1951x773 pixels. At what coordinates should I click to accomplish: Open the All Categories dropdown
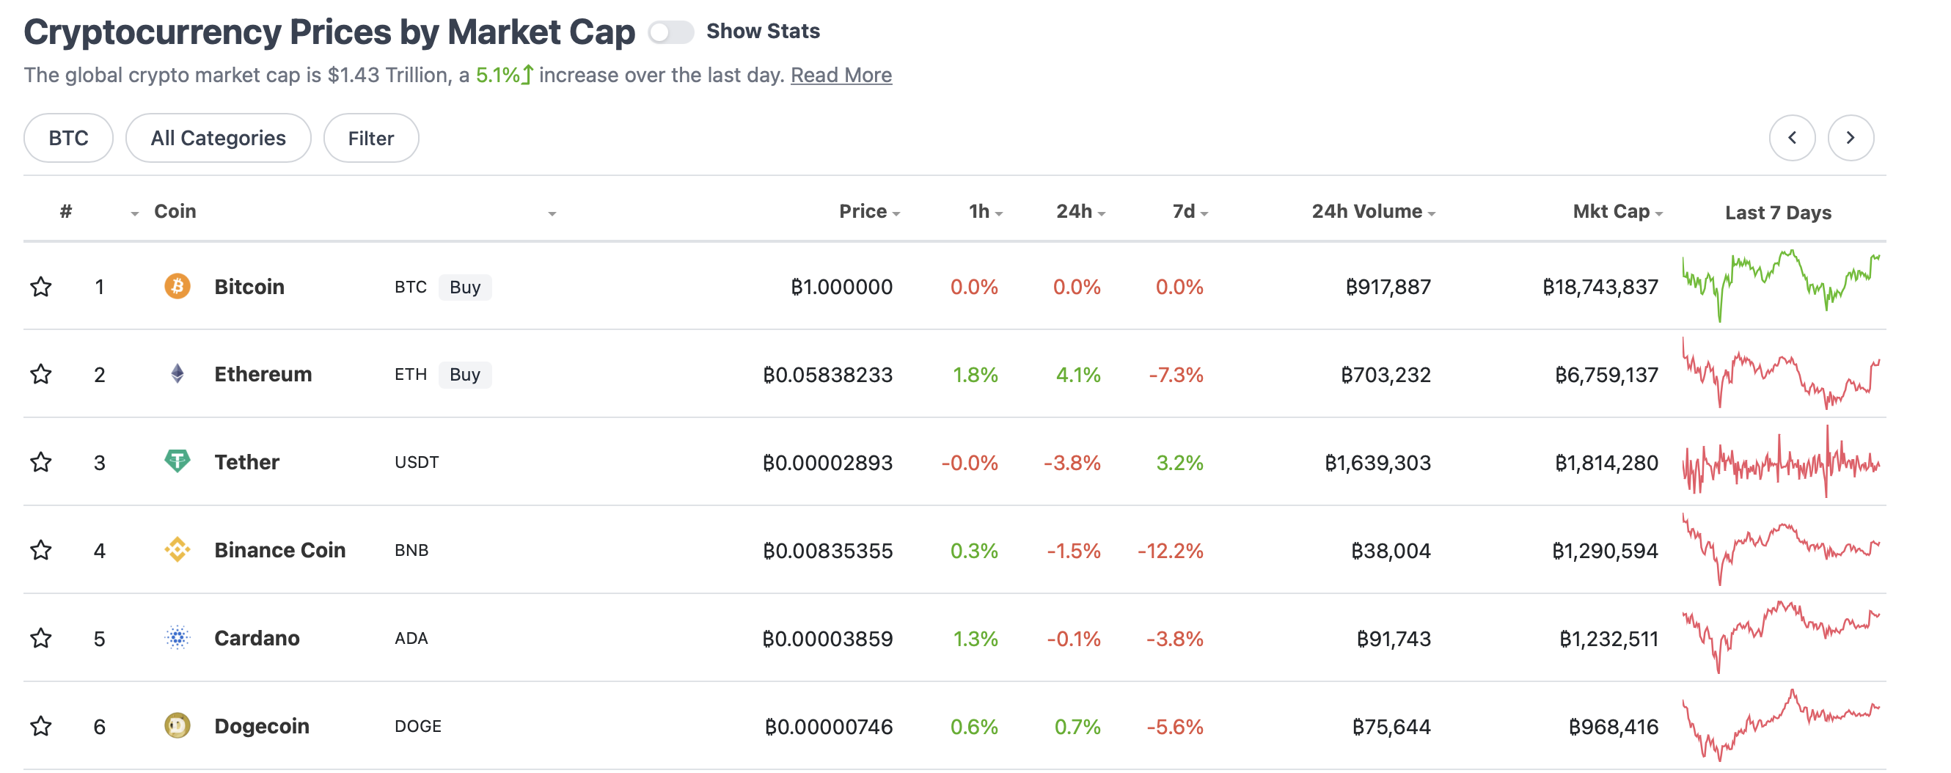click(x=218, y=138)
